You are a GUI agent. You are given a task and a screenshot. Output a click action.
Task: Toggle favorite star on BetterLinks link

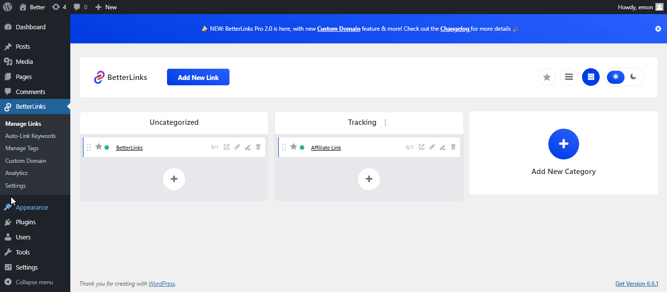click(98, 146)
